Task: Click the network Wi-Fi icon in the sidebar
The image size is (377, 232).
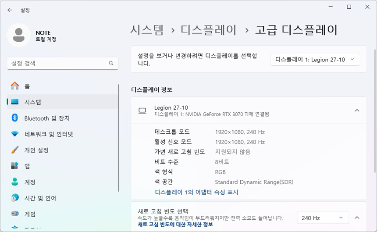Action: click(15, 134)
